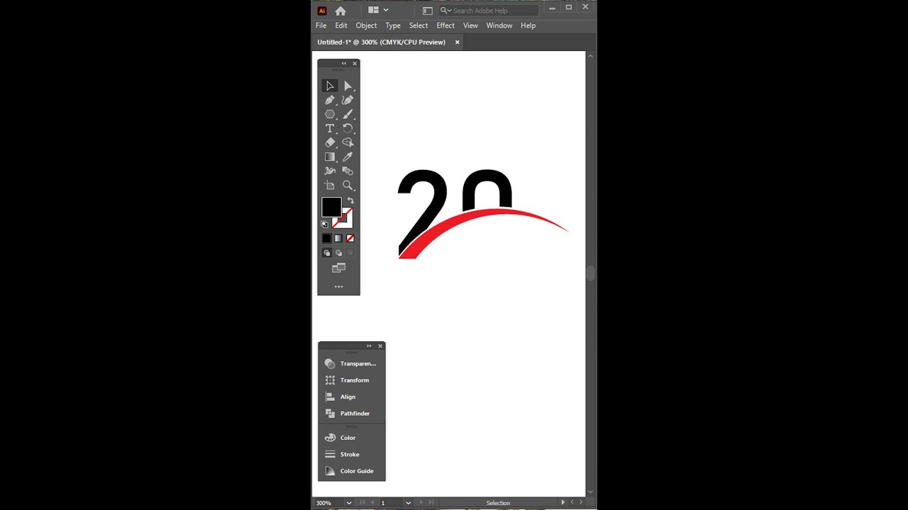Expand the floating panel dock arrows
The height and width of the screenshot is (510, 908).
(x=369, y=346)
